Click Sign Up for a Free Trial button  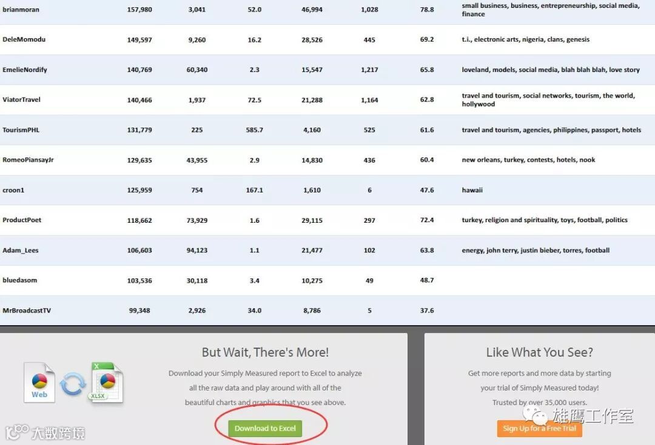(x=539, y=428)
